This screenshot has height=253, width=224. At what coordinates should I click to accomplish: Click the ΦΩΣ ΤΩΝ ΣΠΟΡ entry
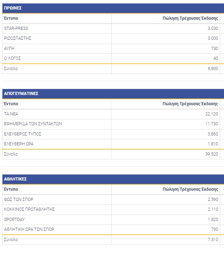pos(19,200)
